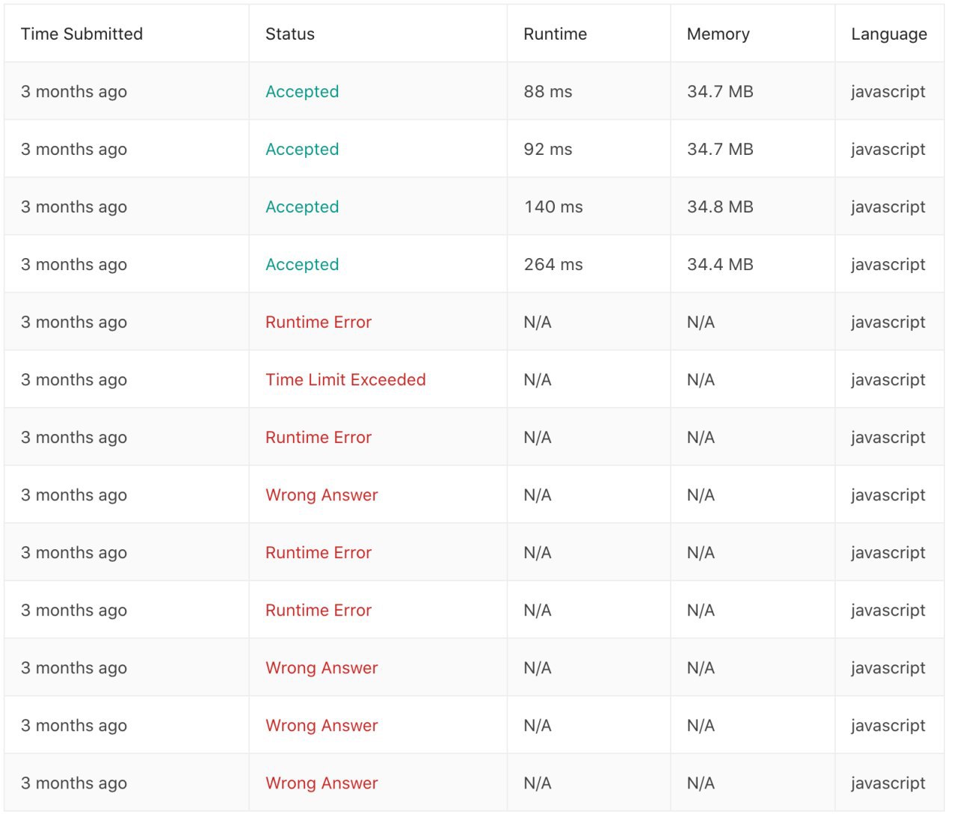Screen dimensions: 957x814
Task: Click the Status column header
Action: [290, 34]
